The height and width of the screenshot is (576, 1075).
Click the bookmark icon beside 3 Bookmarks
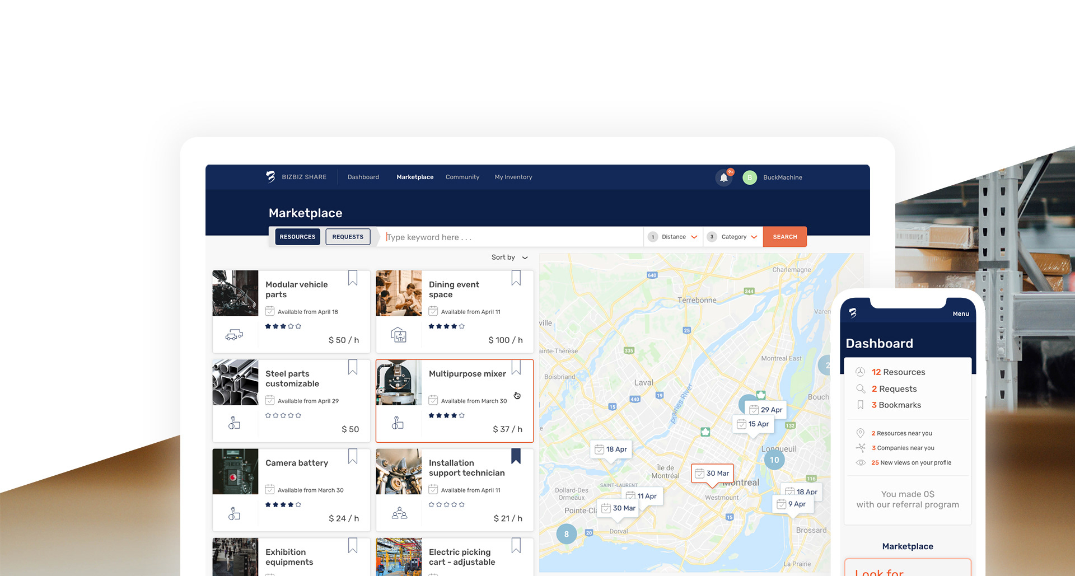pos(861,405)
